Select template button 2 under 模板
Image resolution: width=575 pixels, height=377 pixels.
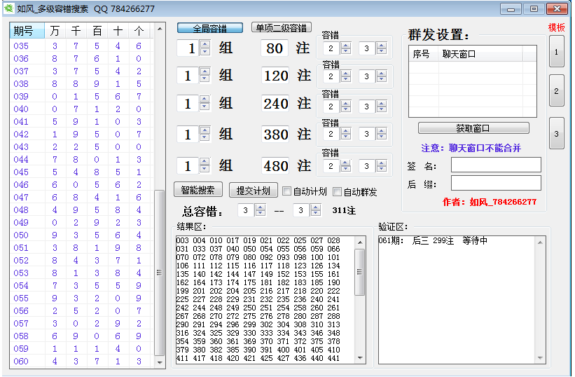pos(556,91)
